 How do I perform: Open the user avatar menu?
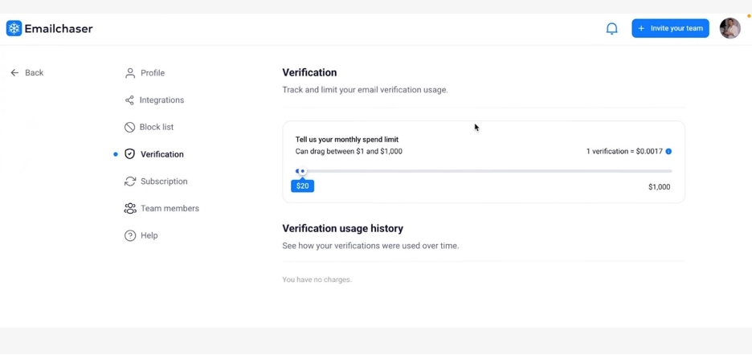tap(730, 28)
